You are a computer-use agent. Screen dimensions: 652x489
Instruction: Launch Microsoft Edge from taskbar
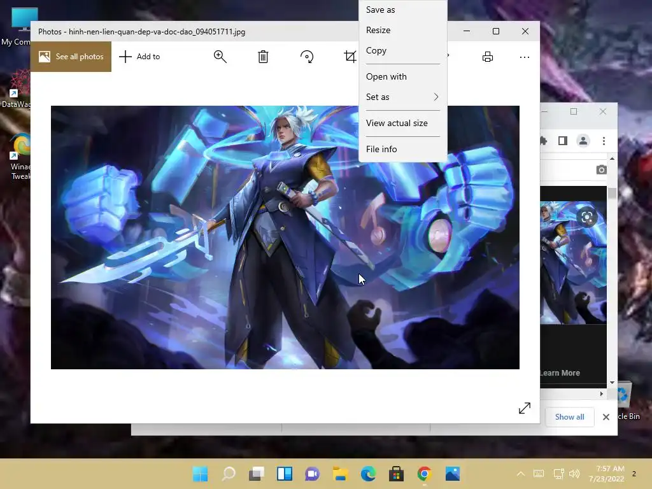tap(369, 474)
